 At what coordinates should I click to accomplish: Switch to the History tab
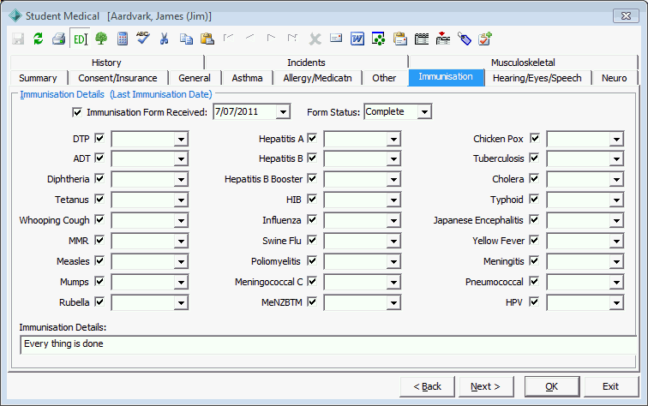(x=106, y=63)
